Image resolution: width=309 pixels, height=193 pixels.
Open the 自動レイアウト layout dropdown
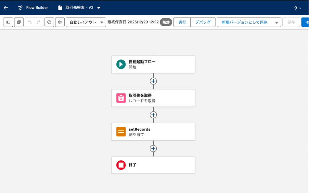click(x=86, y=22)
